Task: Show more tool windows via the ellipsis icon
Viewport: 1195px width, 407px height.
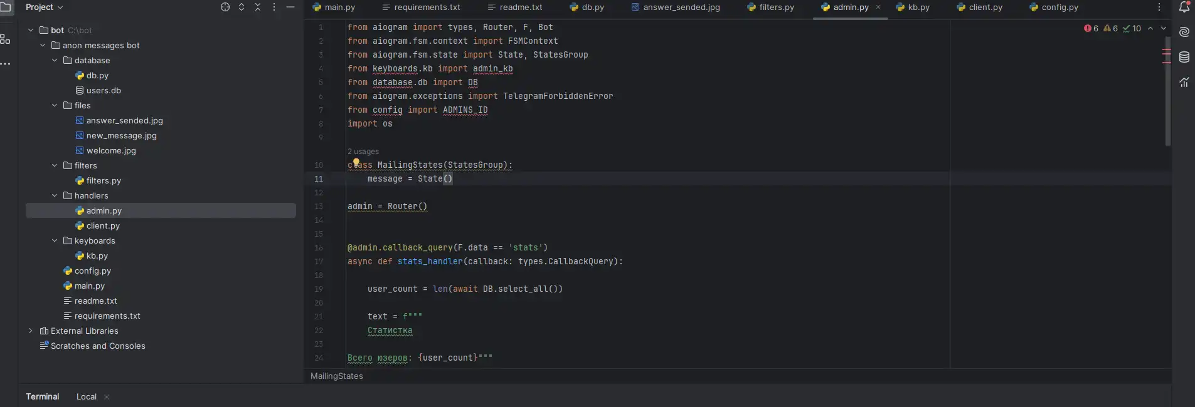Action: click(x=5, y=64)
